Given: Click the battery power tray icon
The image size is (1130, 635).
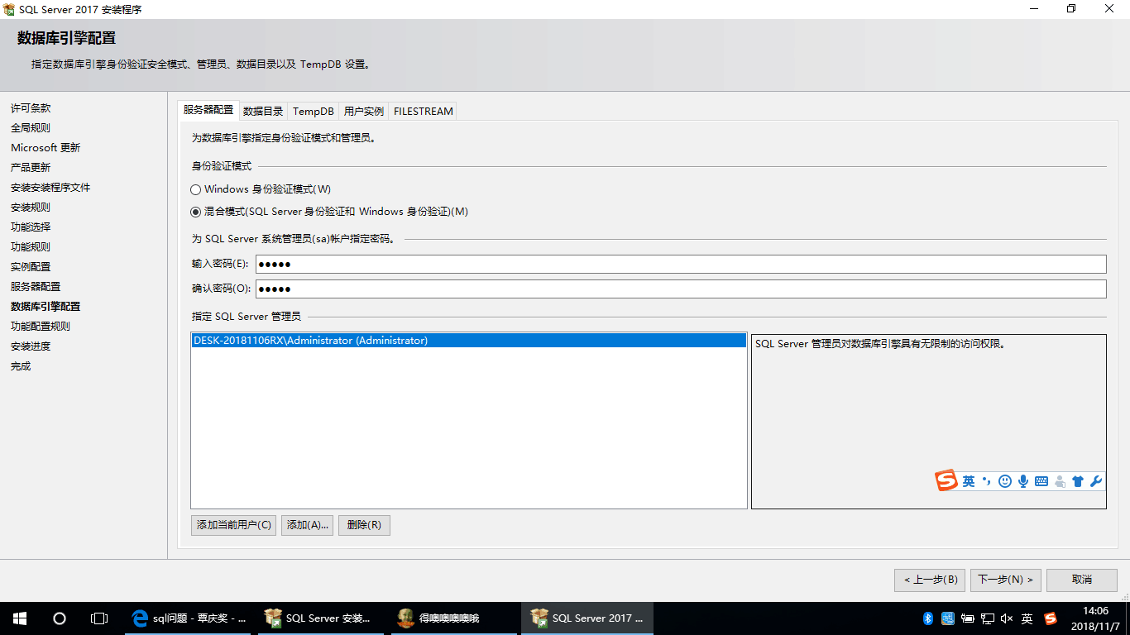Looking at the screenshot, I should [x=966, y=618].
